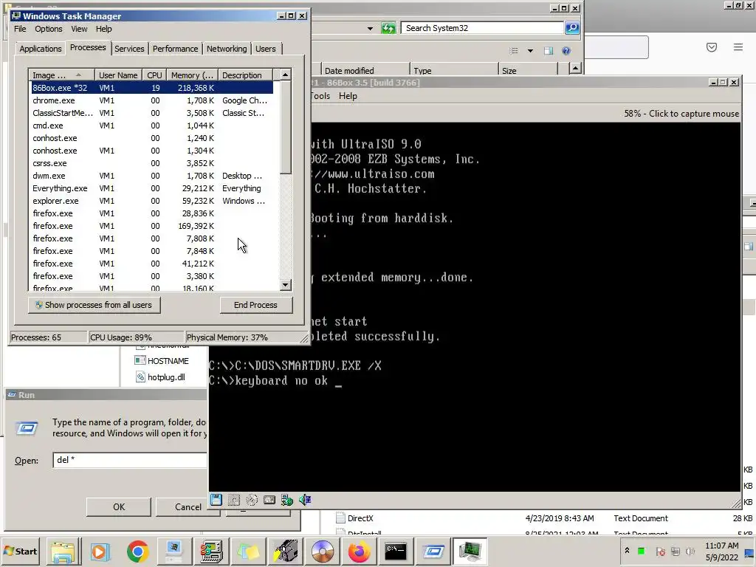Open 86Box Tools menu
The image size is (756, 567).
[320, 96]
